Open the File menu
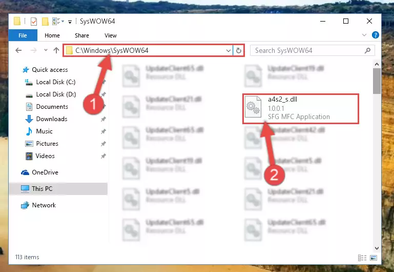394x272 pixels. tap(23, 35)
